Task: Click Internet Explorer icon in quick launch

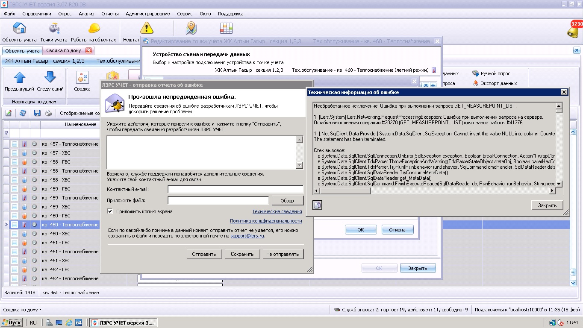Action: tap(69, 322)
